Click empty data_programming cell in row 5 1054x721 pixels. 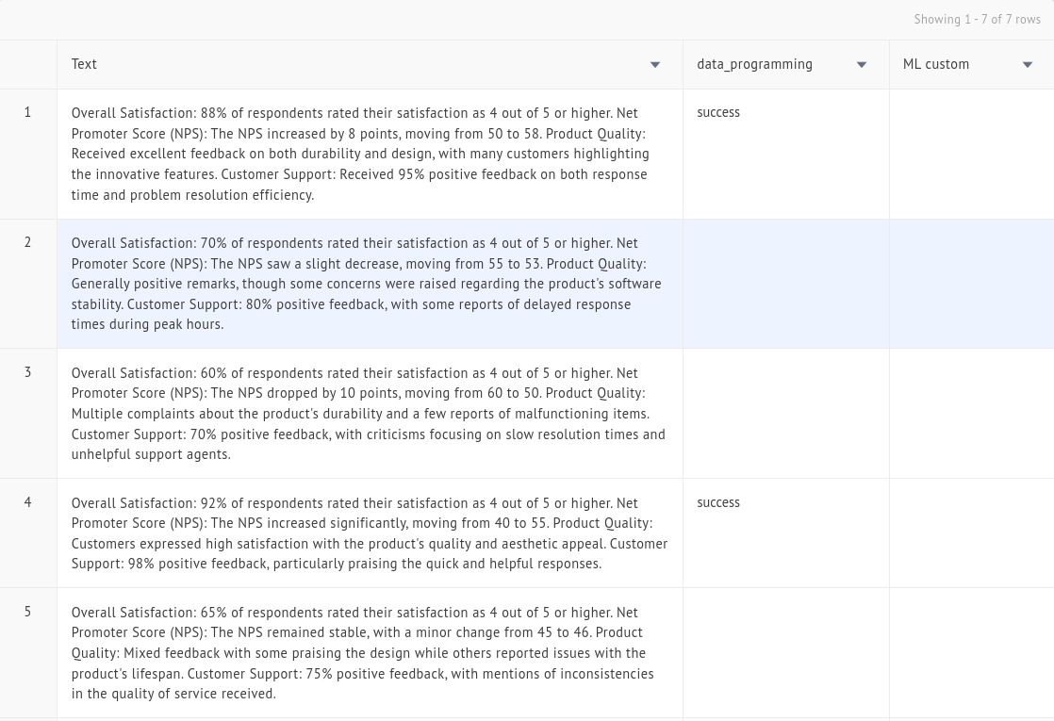click(786, 652)
